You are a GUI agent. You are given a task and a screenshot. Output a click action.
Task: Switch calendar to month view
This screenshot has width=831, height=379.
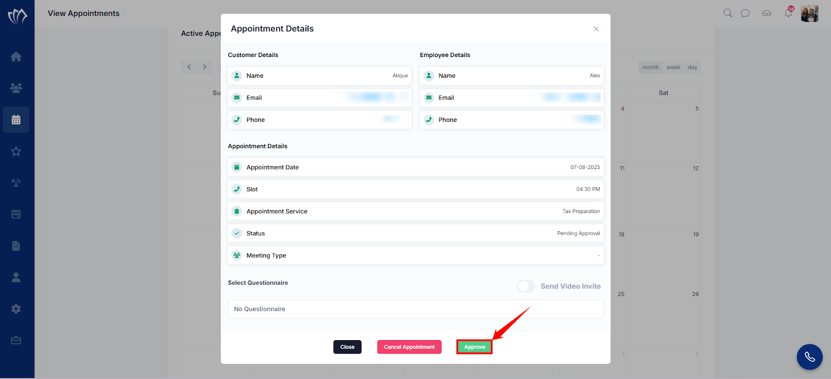click(x=650, y=67)
